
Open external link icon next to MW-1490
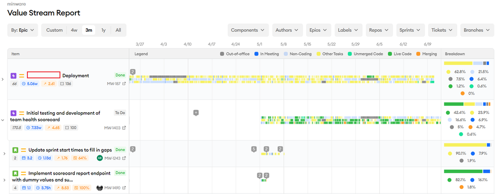[124, 188]
